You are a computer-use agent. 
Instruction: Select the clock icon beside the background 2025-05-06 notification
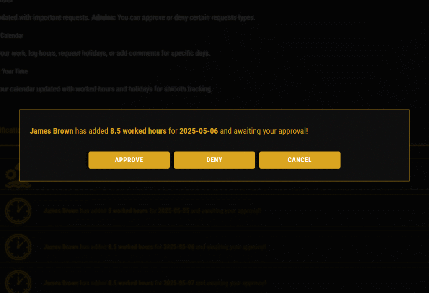click(18, 247)
